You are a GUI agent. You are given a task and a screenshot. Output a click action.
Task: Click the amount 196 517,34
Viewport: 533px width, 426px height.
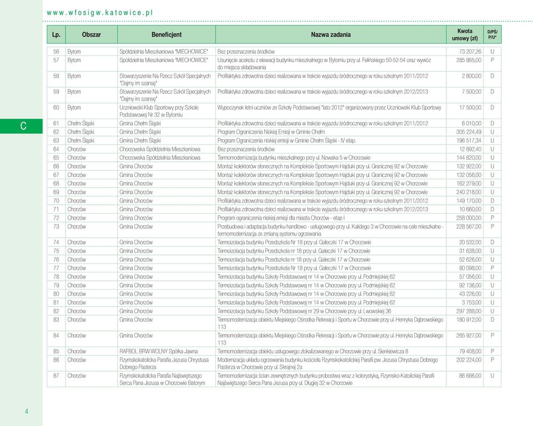click(x=469, y=141)
